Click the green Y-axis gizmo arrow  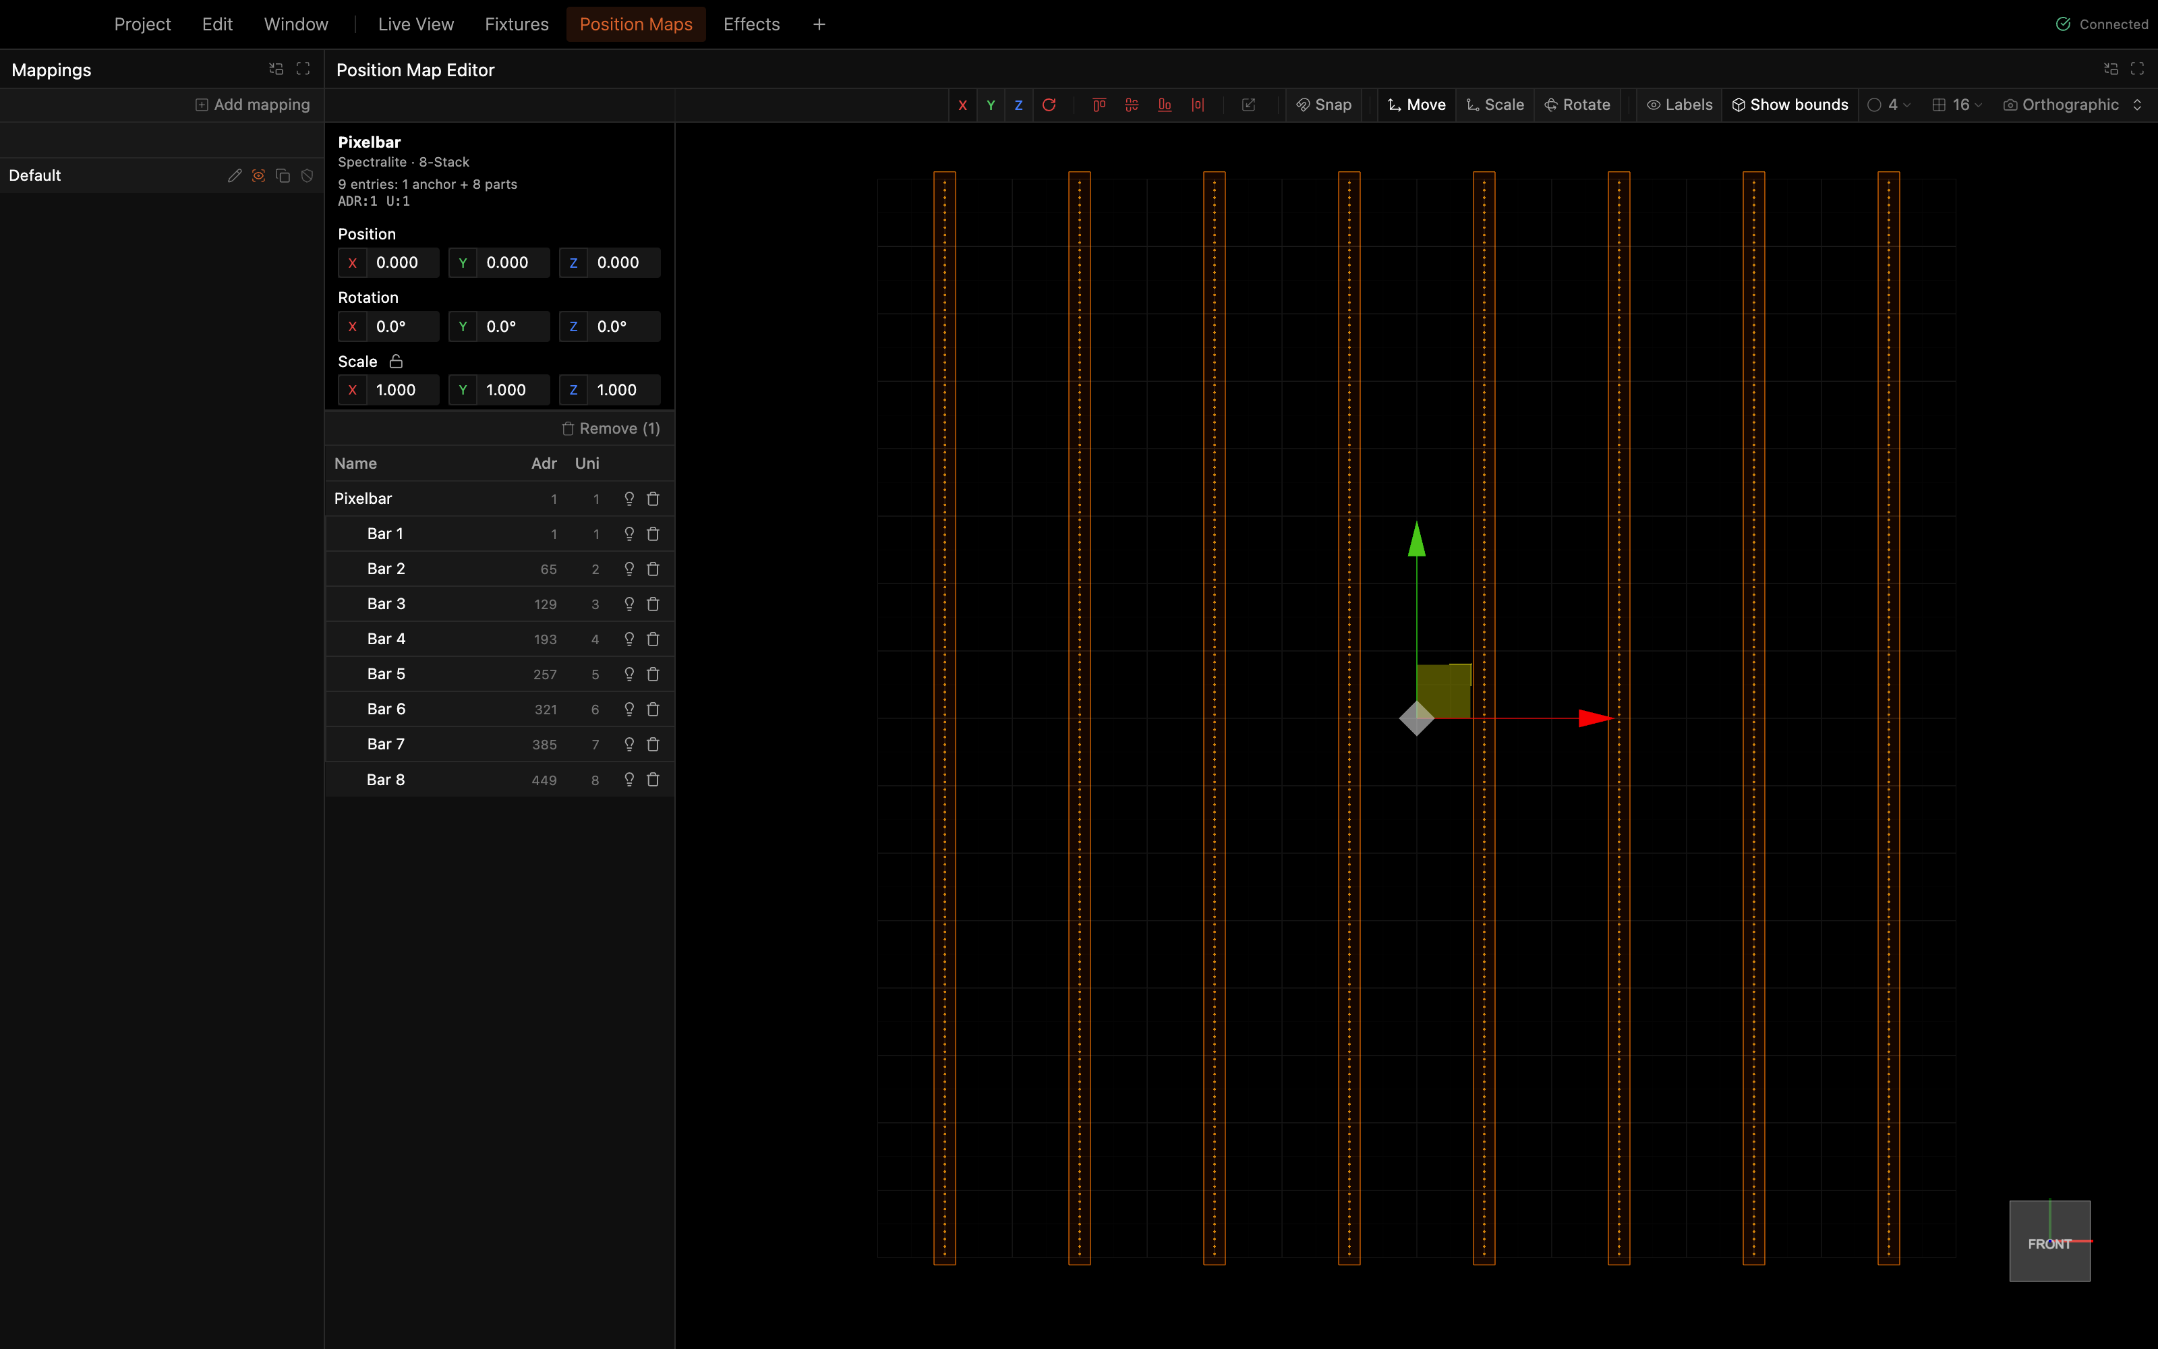pyautogui.click(x=1417, y=539)
